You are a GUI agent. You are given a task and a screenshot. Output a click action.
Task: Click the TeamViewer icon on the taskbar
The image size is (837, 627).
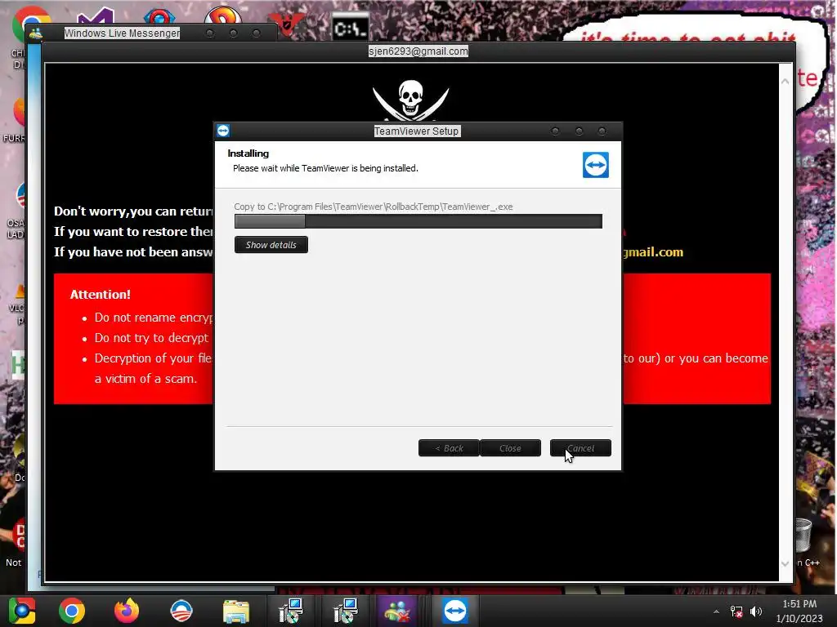(x=454, y=611)
